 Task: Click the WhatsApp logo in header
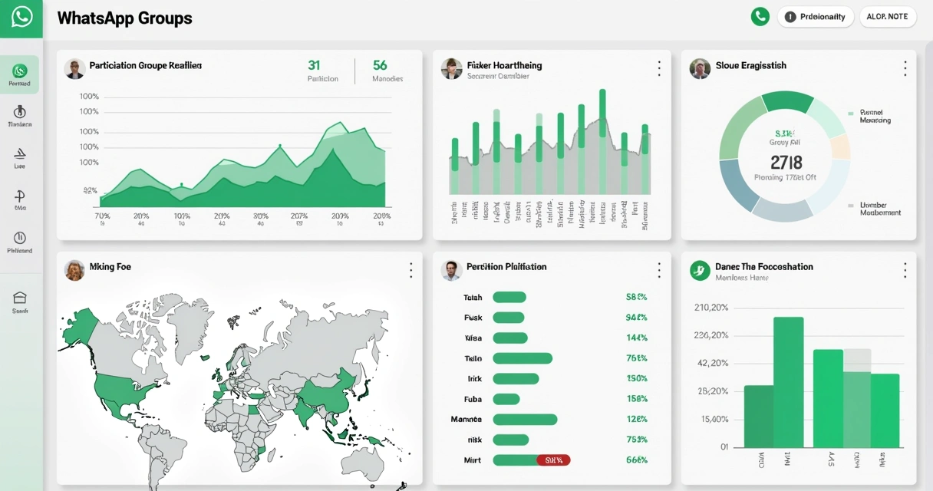21,17
